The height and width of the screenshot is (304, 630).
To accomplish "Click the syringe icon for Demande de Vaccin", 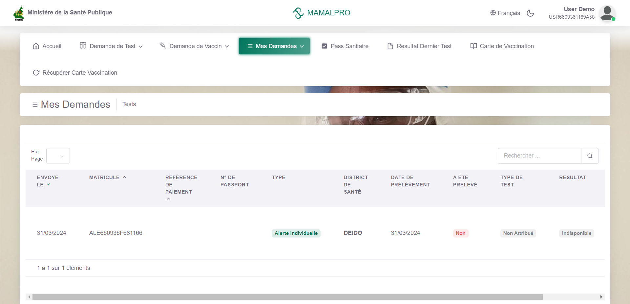I will pyautogui.click(x=163, y=46).
